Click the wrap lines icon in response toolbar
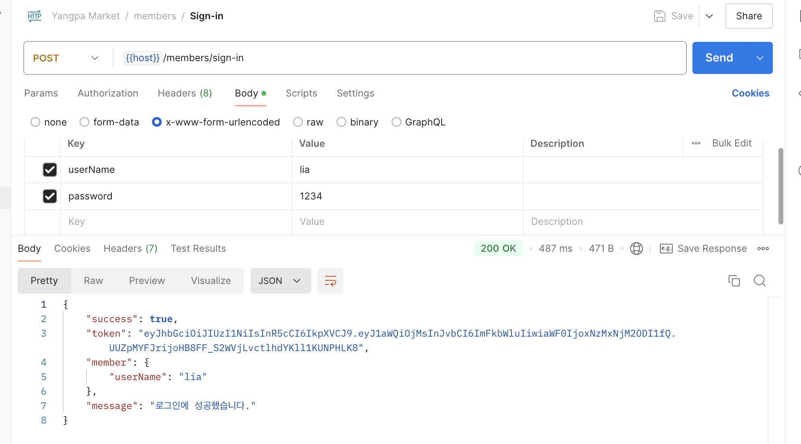 pos(330,281)
